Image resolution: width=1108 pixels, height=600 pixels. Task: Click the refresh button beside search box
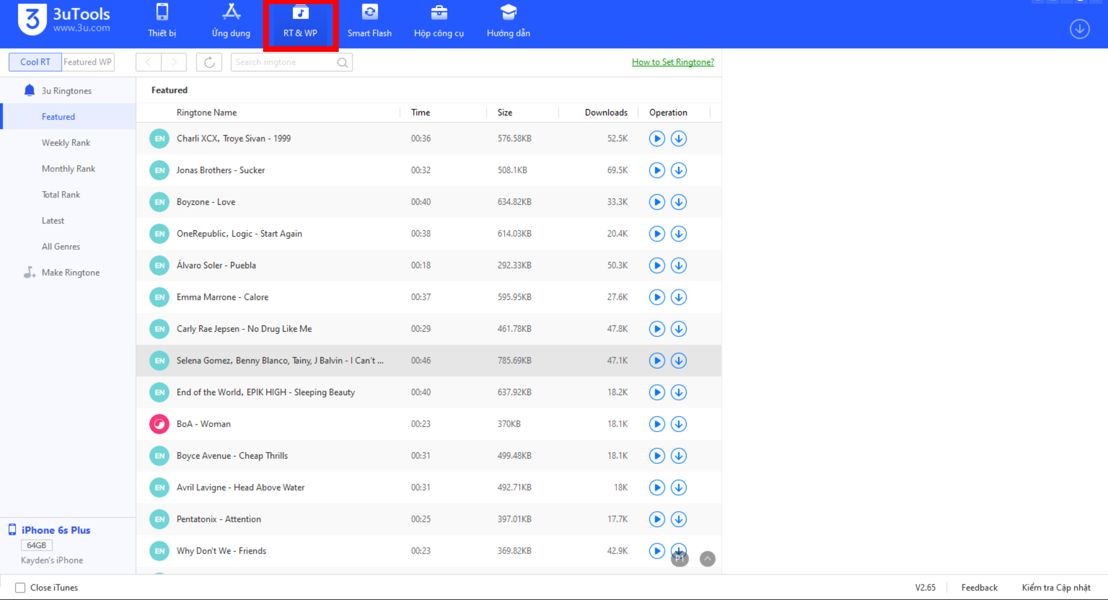(209, 62)
